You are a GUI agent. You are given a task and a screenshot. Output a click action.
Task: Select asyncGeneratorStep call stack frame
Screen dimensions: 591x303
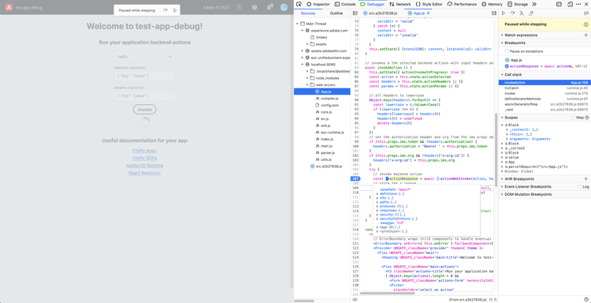pos(545,104)
